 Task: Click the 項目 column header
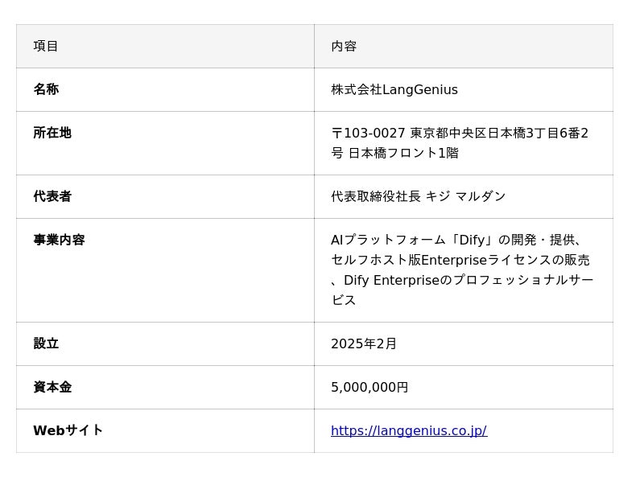point(165,47)
